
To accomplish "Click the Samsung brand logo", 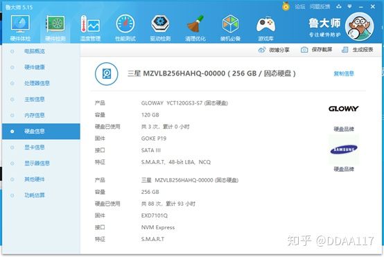I will 344,150.
